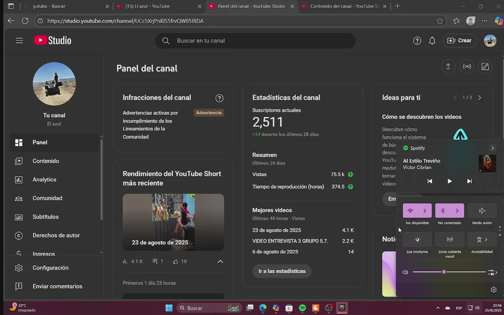This screenshot has width=504, height=315.
Task: Switch to the (15) El azul - YouTube tab
Action: pyautogui.click(x=159, y=6)
